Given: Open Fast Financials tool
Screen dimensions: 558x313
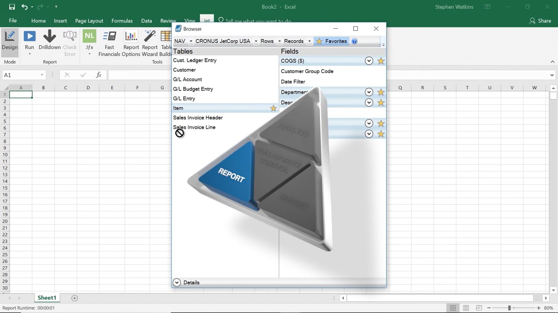Looking at the screenshot, I should point(109,43).
